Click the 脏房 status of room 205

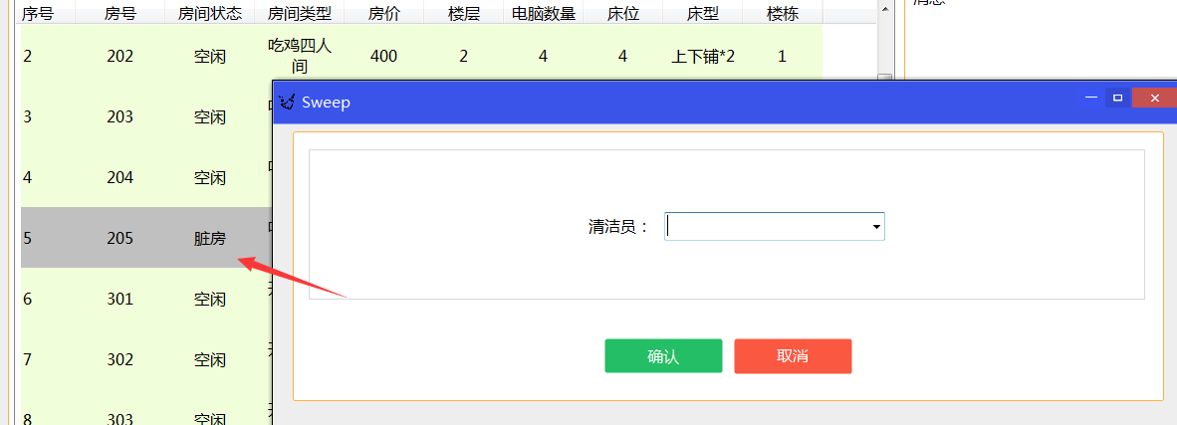(210, 238)
